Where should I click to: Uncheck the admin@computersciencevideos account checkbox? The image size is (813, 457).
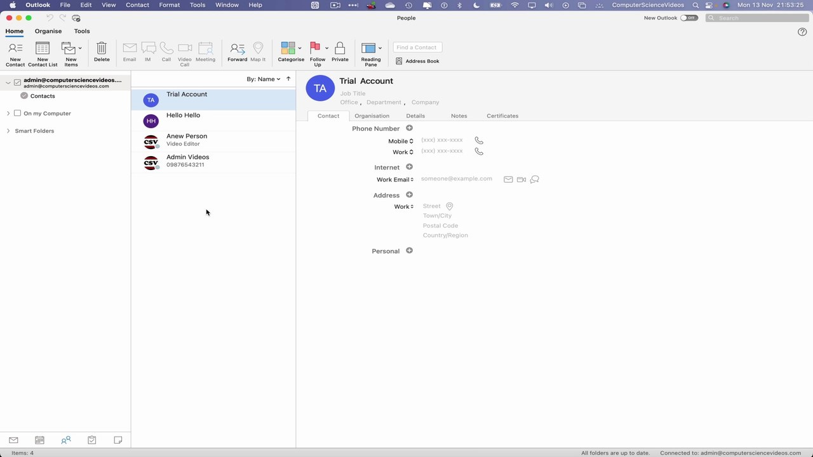click(x=17, y=83)
